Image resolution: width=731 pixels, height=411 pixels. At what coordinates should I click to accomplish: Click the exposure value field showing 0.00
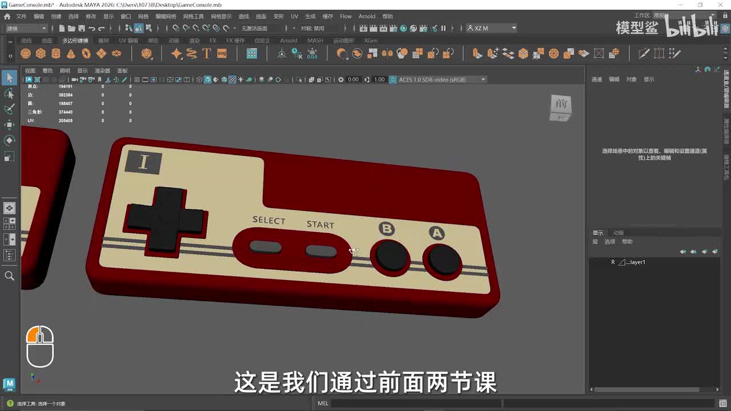click(x=354, y=79)
